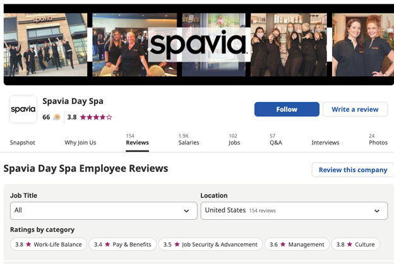Image resolution: width=394 pixels, height=264 pixels.
Task: Filter by Culture rating
Action: click(x=355, y=244)
